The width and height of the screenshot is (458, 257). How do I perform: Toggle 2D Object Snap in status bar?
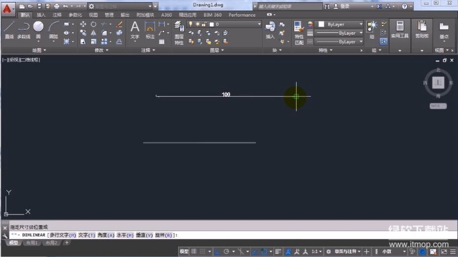pyautogui.click(x=264, y=251)
